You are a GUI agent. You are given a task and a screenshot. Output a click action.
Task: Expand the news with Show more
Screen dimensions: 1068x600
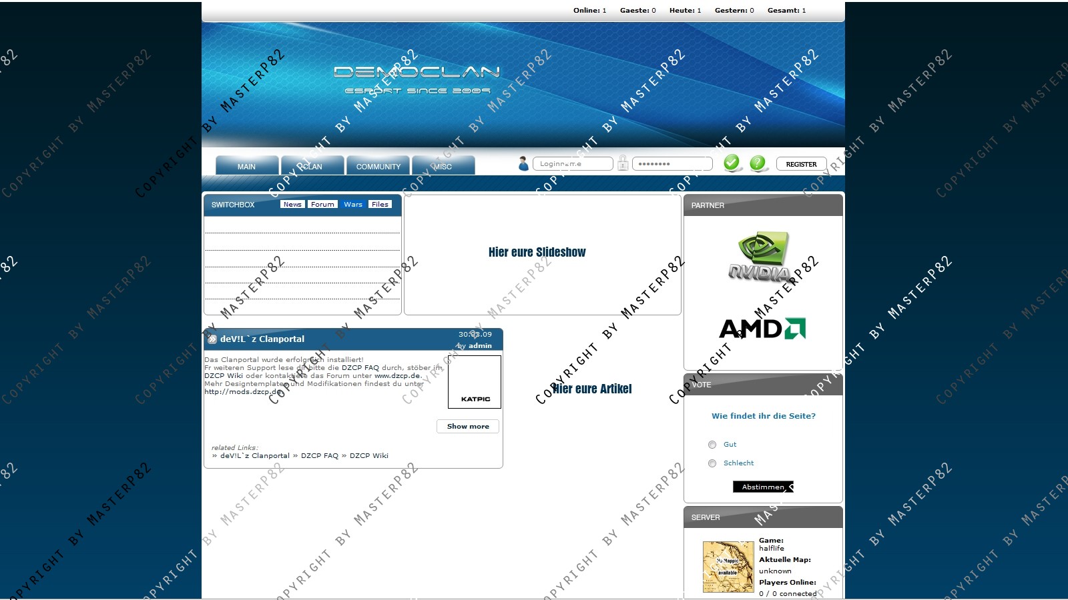point(468,426)
